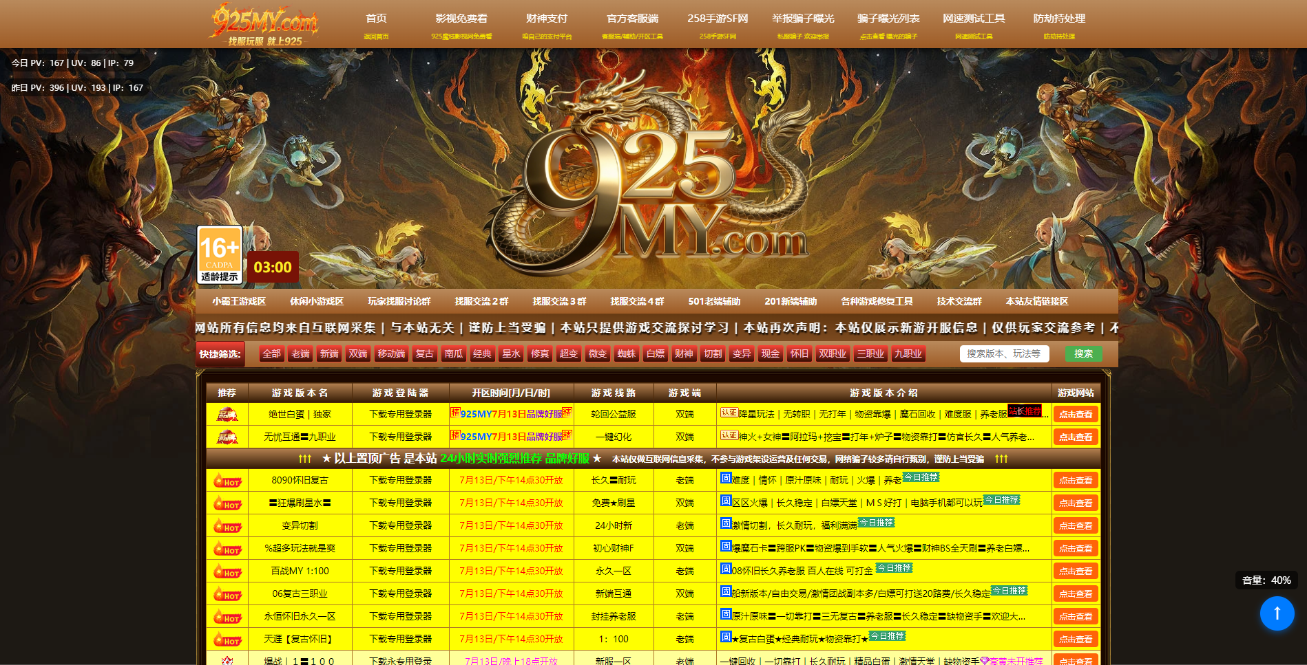Click 点击查看 button in the 无忧互通 row
This screenshot has height=665, width=1307.
tap(1076, 437)
